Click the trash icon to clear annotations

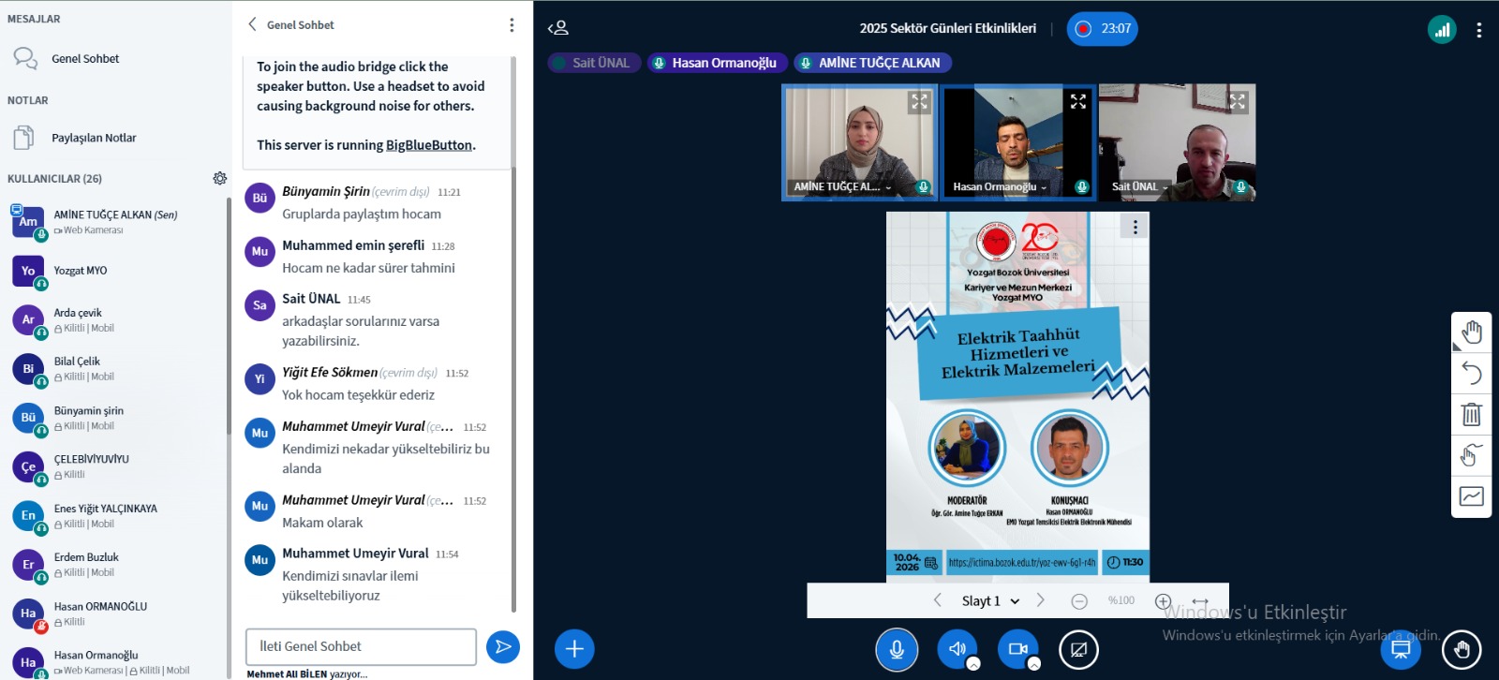[x=1471, y=414]
